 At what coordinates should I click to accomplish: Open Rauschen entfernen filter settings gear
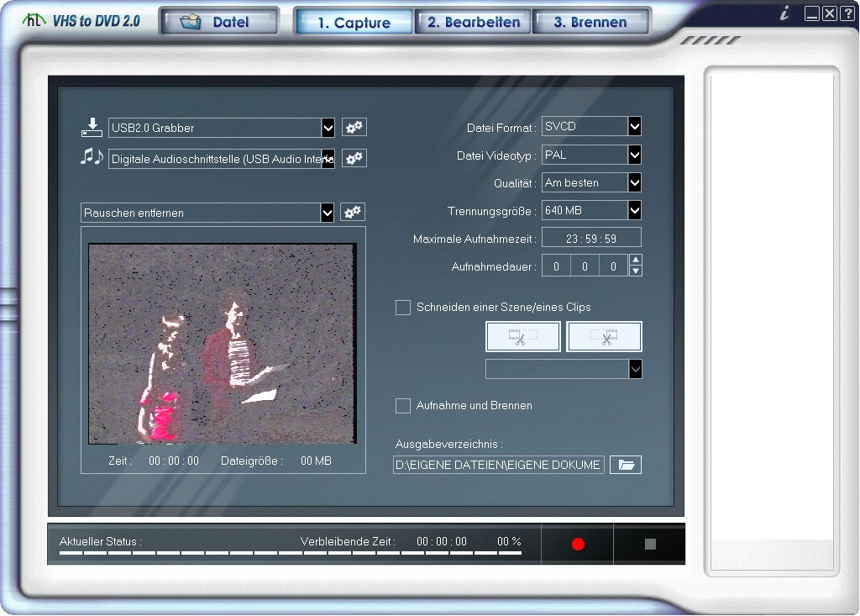pos(353,213)
